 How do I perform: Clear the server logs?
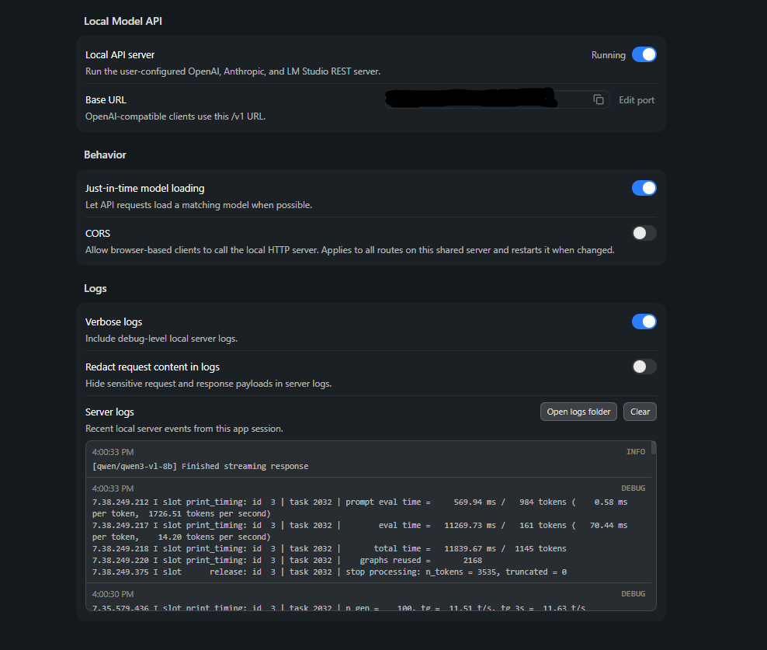pos(640,412)
